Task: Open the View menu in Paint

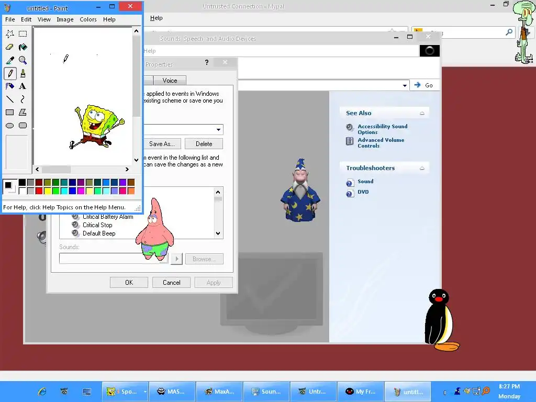Action: point(44,19)
